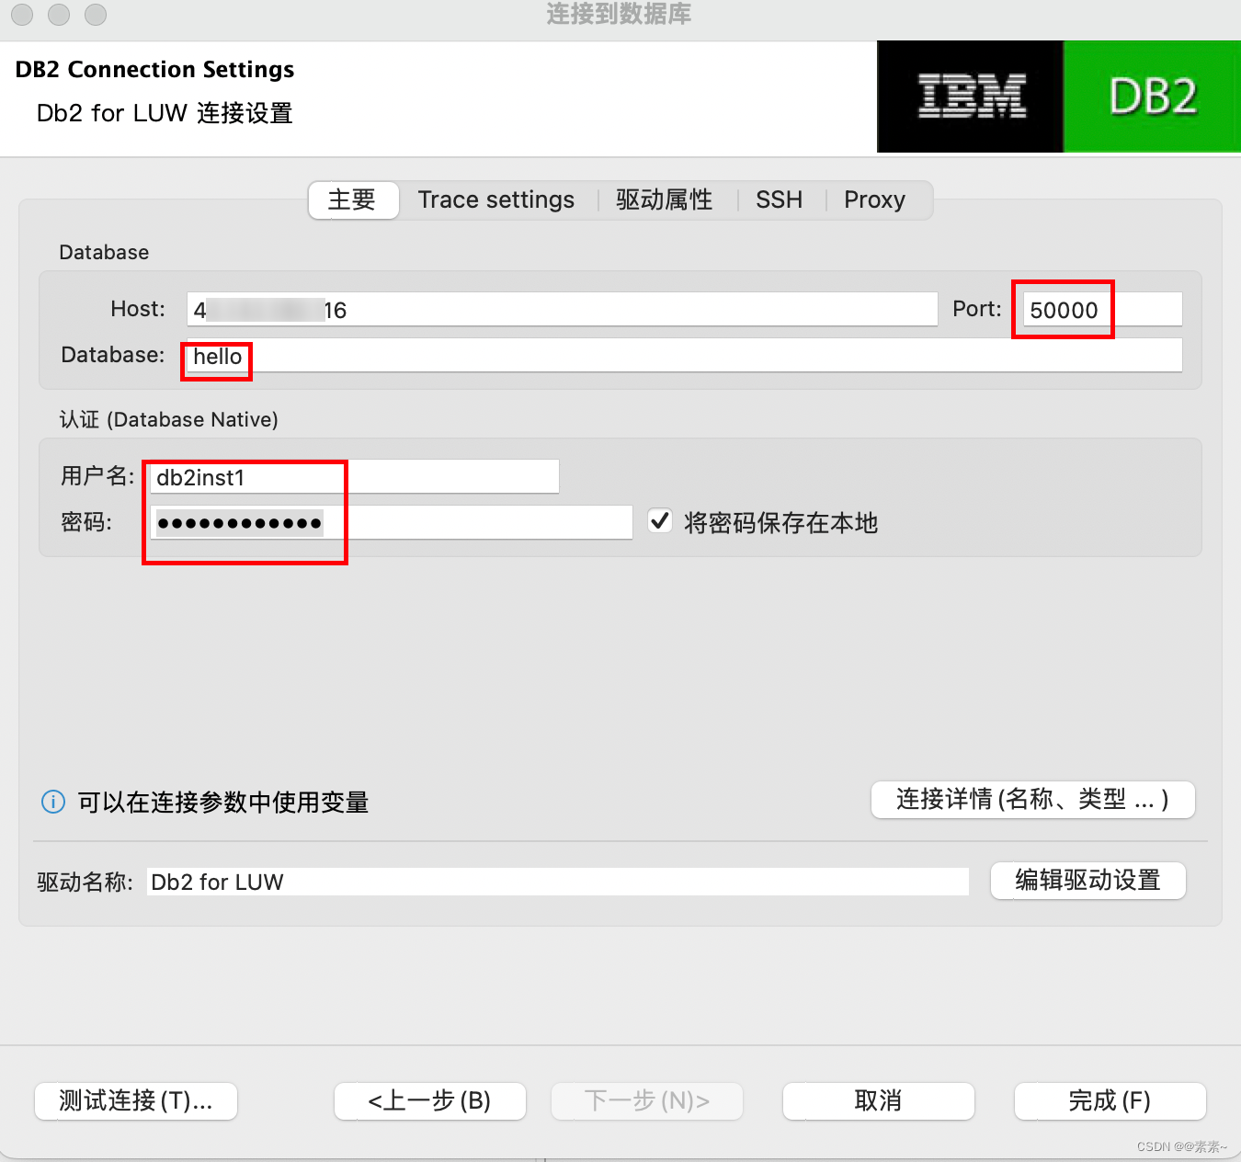Viewport: 1241px width, 1162px height.
Task: Focus the 密码 password field
Action: (x=392, y=523)
